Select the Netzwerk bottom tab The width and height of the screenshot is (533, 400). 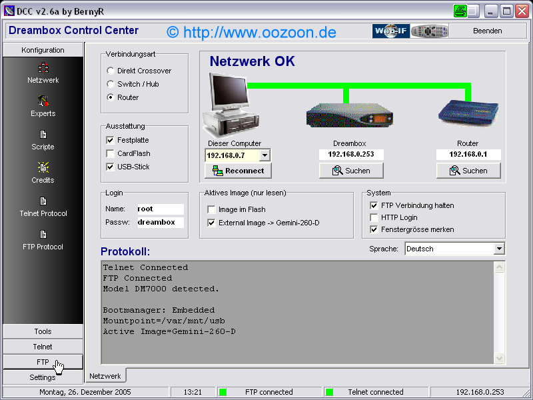tap(105, 376)
